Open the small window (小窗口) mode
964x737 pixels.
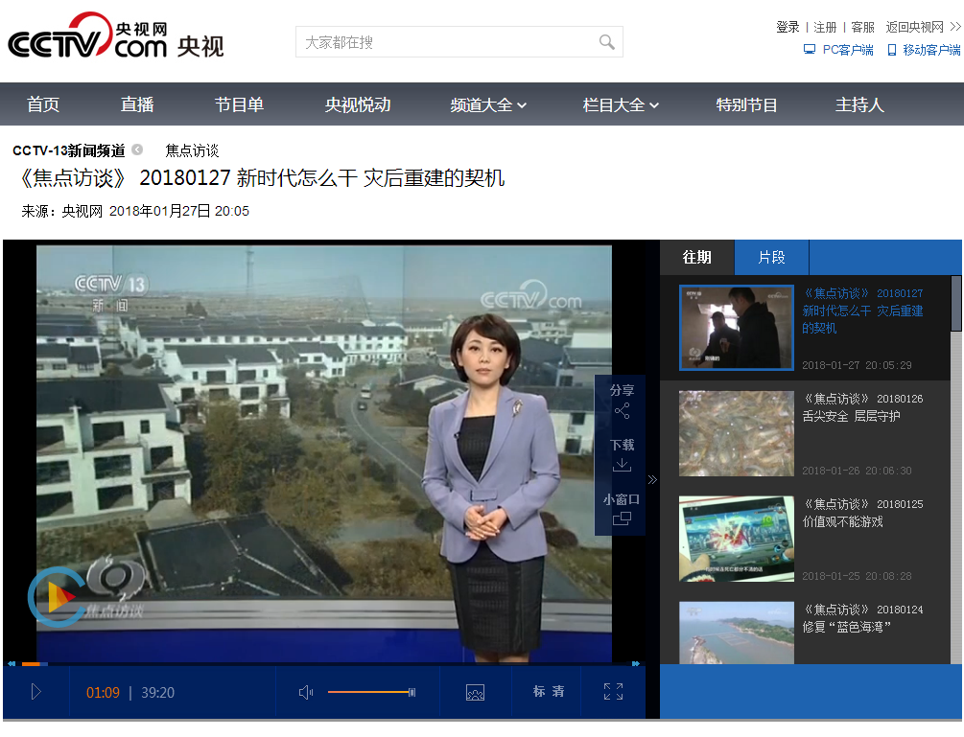(622, 518)
